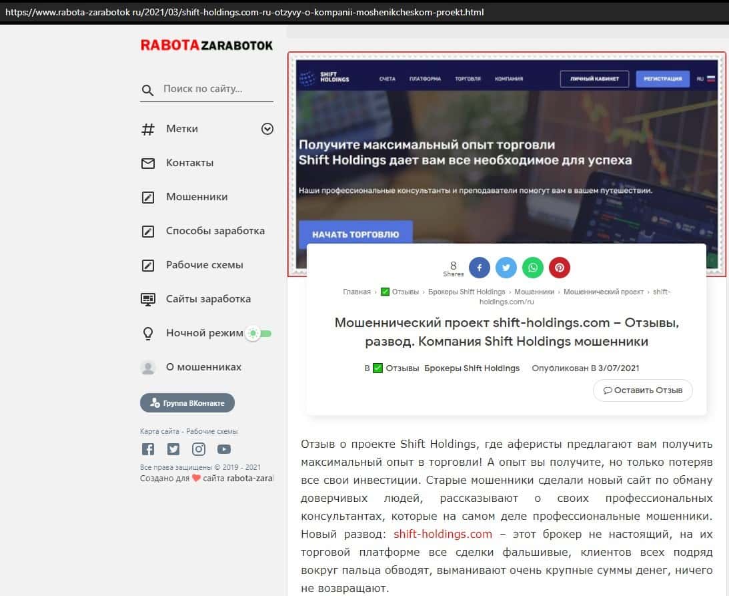Click the Главная breadcrumb link
The image size is (729, 596).
357,292
